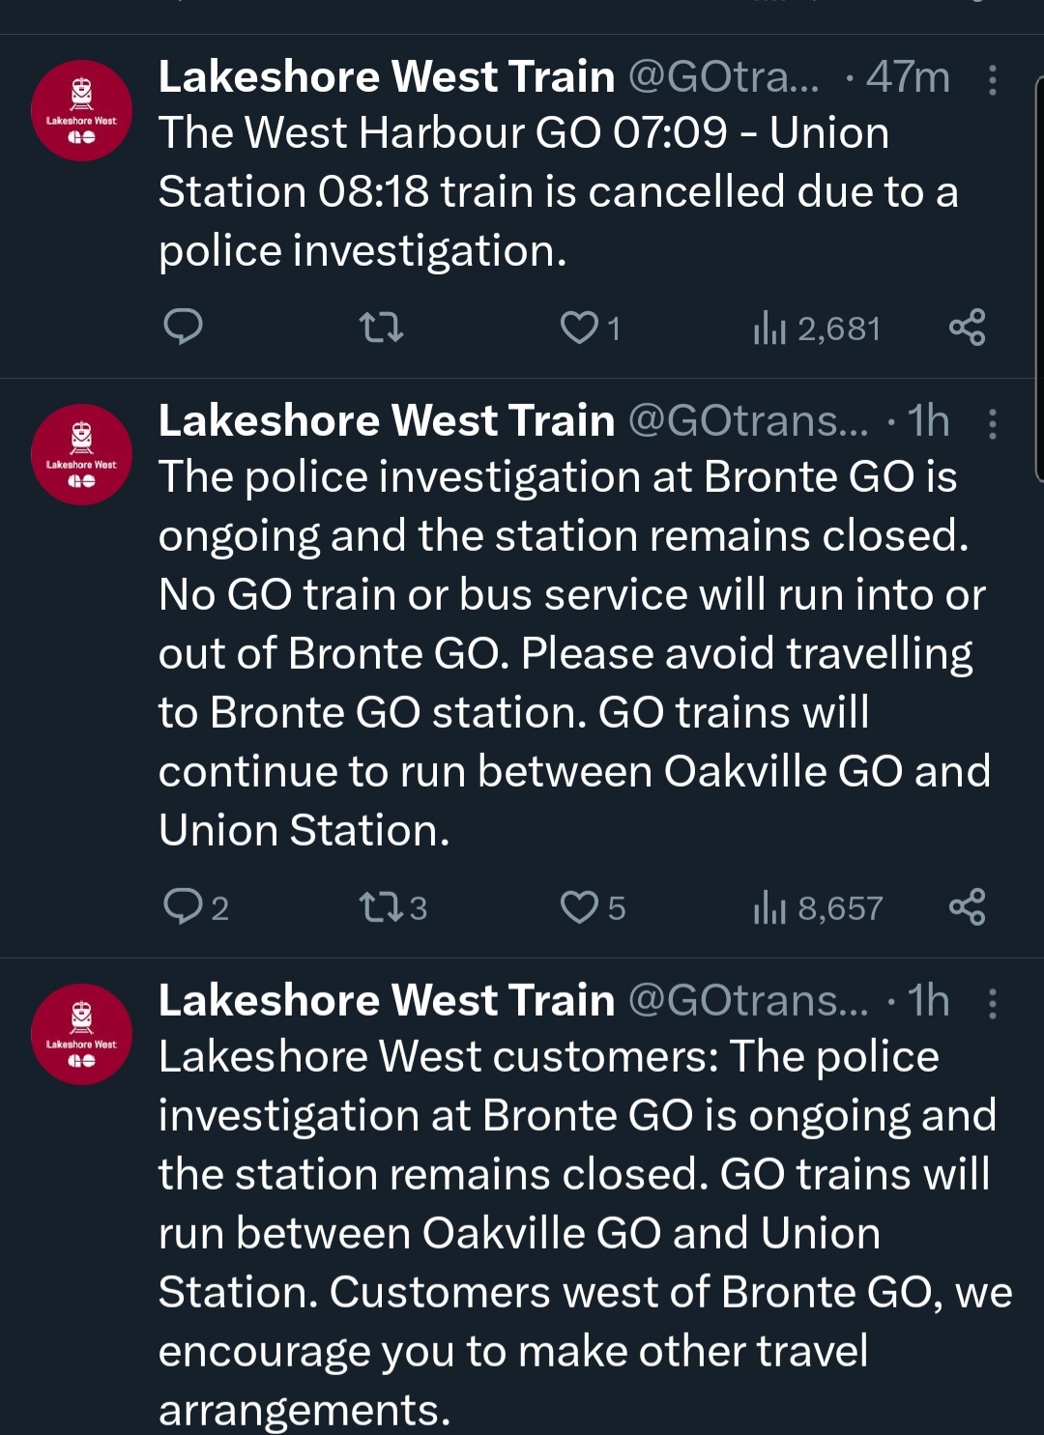Open Lakeshore West avatar on third tweet
Viewport: 1044px width, 1435px height.
pyautogui.click(x=81, y=1034)
